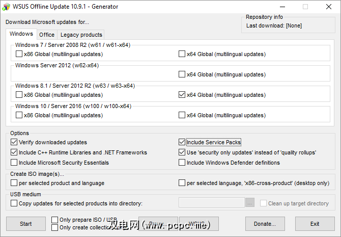Screen dimensions: 341x237
Task: Uncheck Windows 8.1 x64 Global updates
Action: [x=182, y=95]
